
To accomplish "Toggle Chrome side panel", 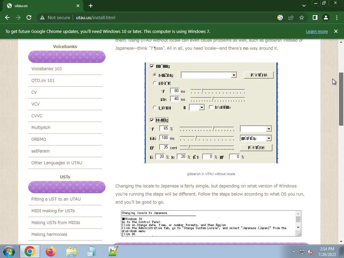I will pyautogui.click(x=315, y=17).
